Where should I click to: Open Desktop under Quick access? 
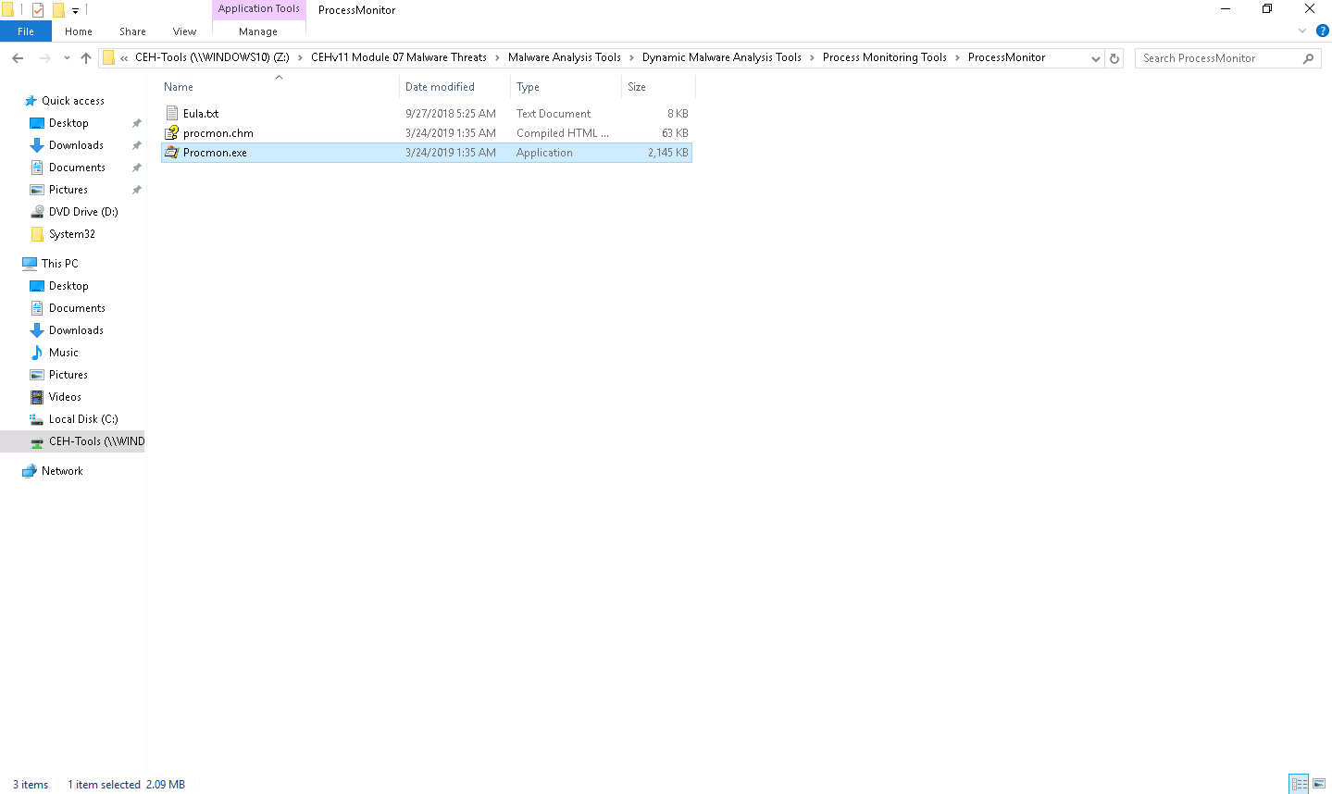coord(68,123)
